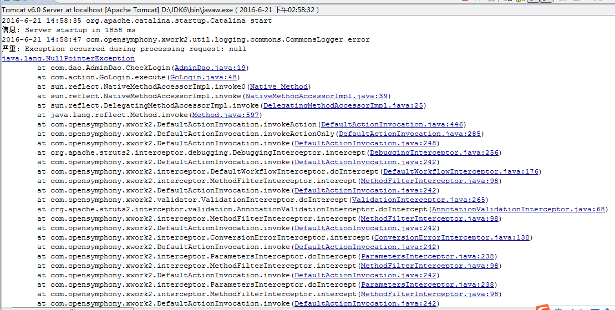Viewport: 615px width, 310px height.
Task: Open ConversionErrorInterceptor.java:138 link
Action: 451,237
